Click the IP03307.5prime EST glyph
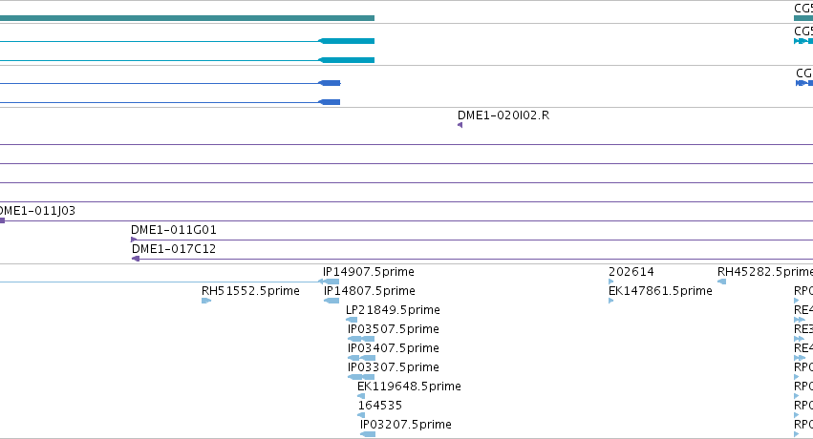This screenshot has height=439, width=813. pyautogui.click(x=361, y=377)
